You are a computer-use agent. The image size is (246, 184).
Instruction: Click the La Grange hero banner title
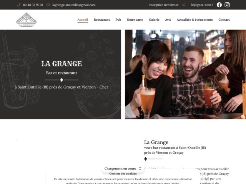tap(61, 64)
